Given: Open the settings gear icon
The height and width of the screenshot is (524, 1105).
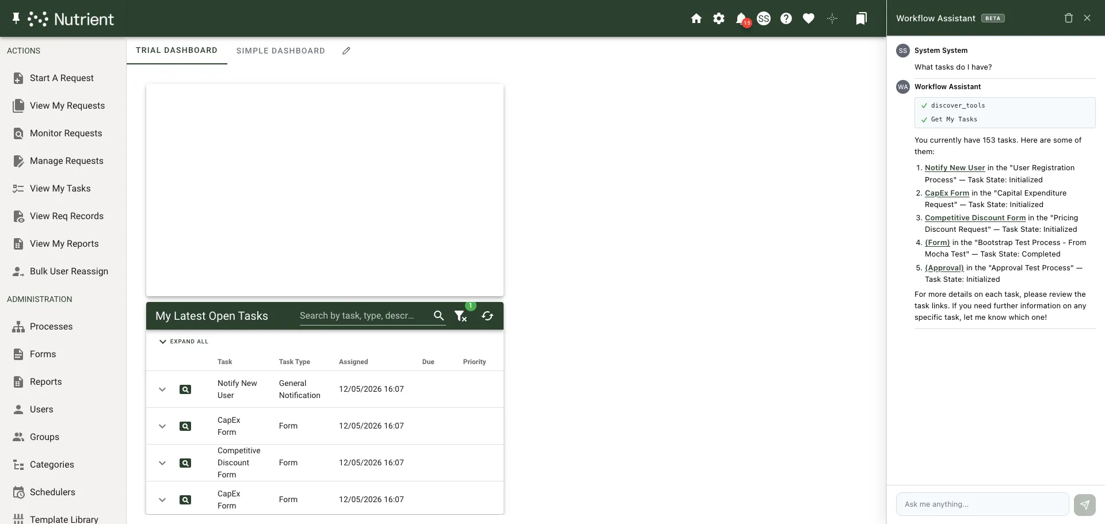Looking at the screenshot, I should tap(719, 18).
